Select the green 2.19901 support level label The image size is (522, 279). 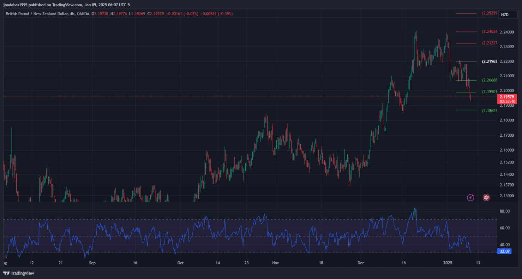[489, 92]
